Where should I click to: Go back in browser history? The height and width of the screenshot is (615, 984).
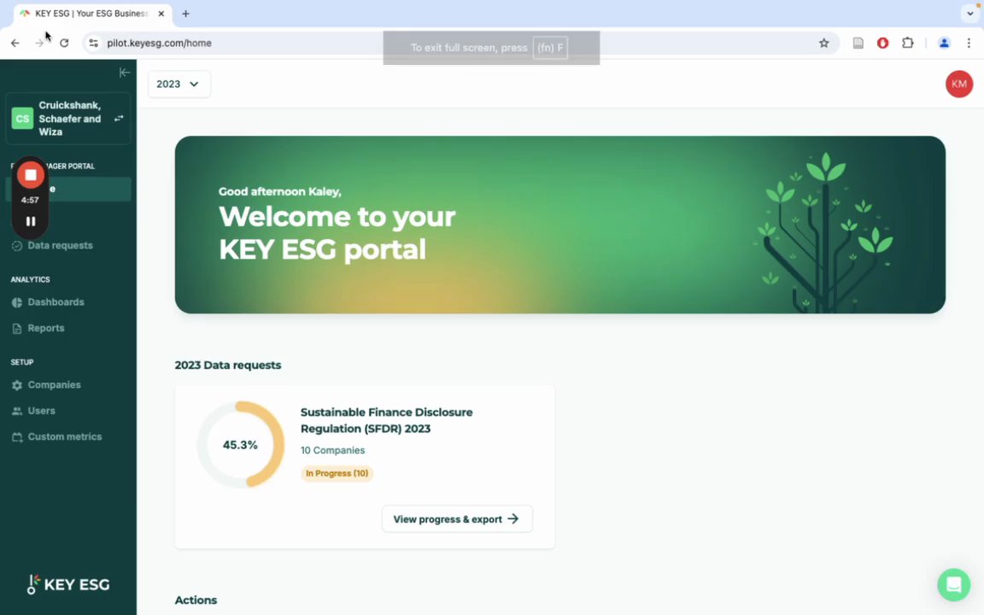tap(15, 44)
